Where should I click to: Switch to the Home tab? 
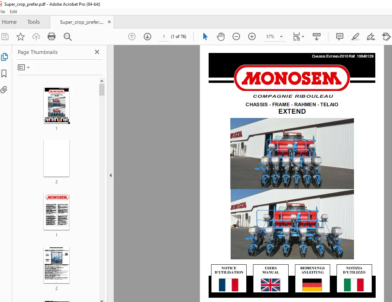(9, 22)
